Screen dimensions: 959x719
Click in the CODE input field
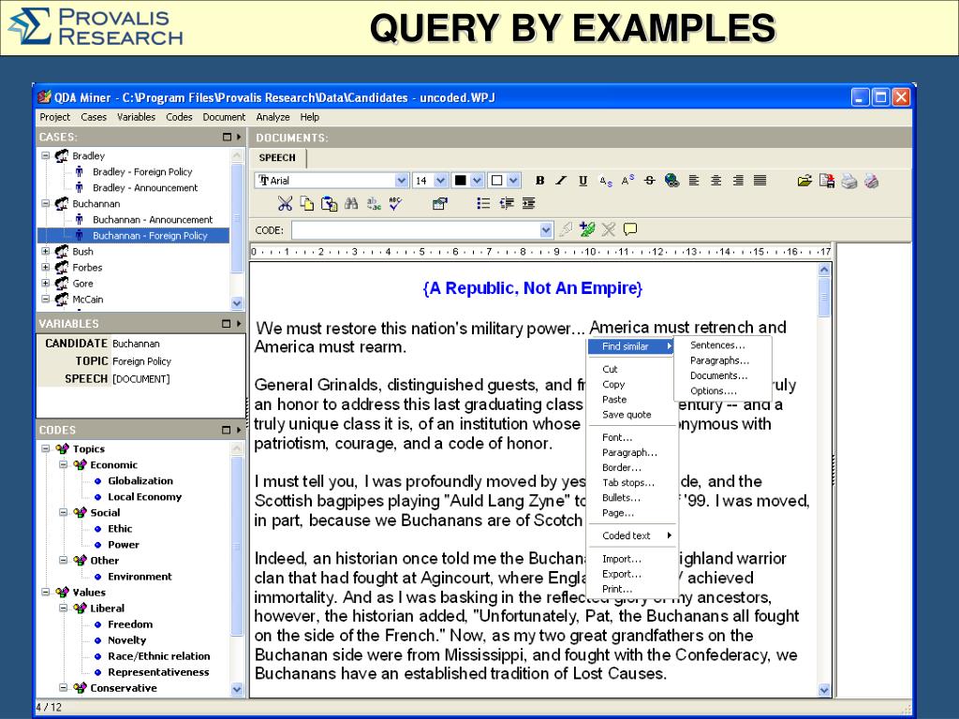tap(416, 230)
